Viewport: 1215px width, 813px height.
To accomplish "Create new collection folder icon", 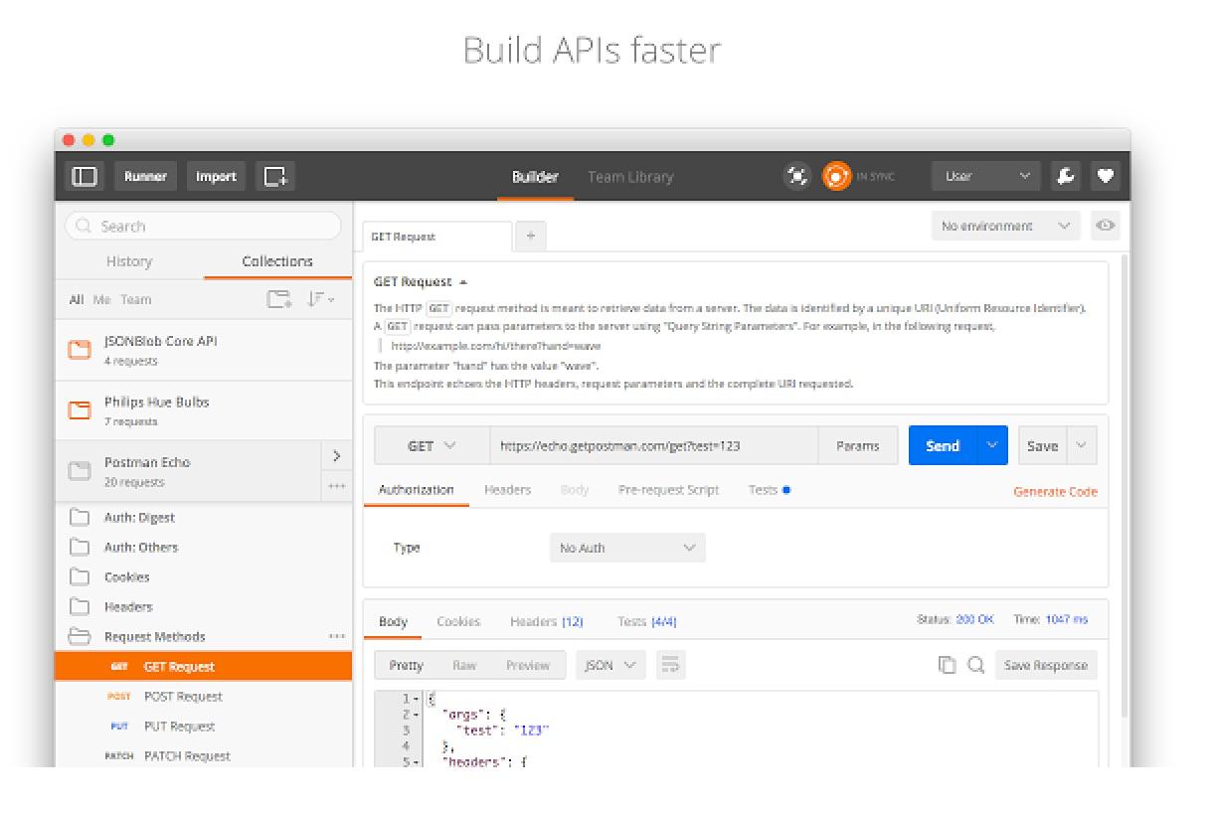I will click(279, 299).
